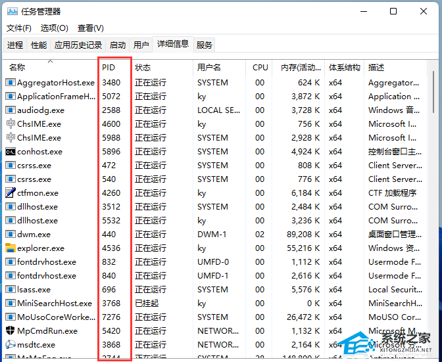Viewport: 442px width, 362px height.
Task: Click ChsIME.exe icon with PID 4600
Action: 11,124
